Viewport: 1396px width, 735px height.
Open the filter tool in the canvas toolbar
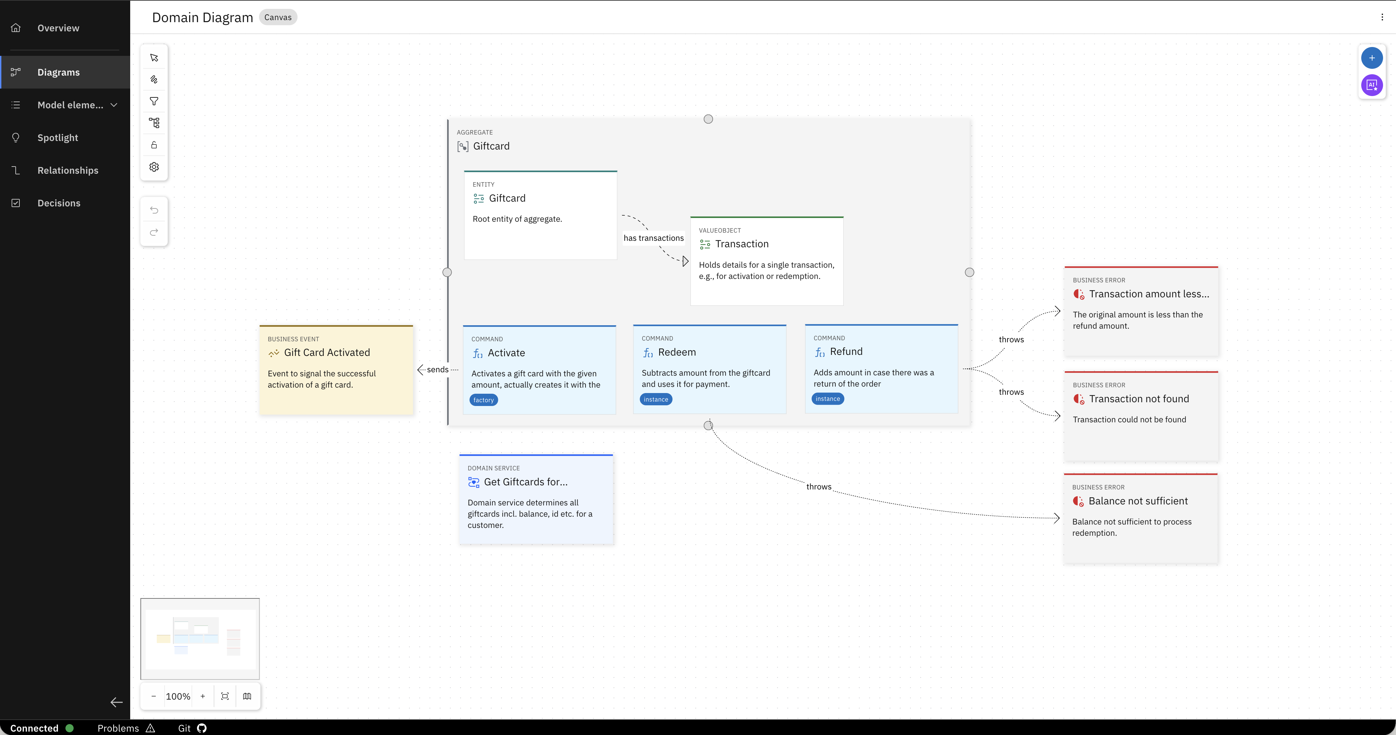coord(154,101)
